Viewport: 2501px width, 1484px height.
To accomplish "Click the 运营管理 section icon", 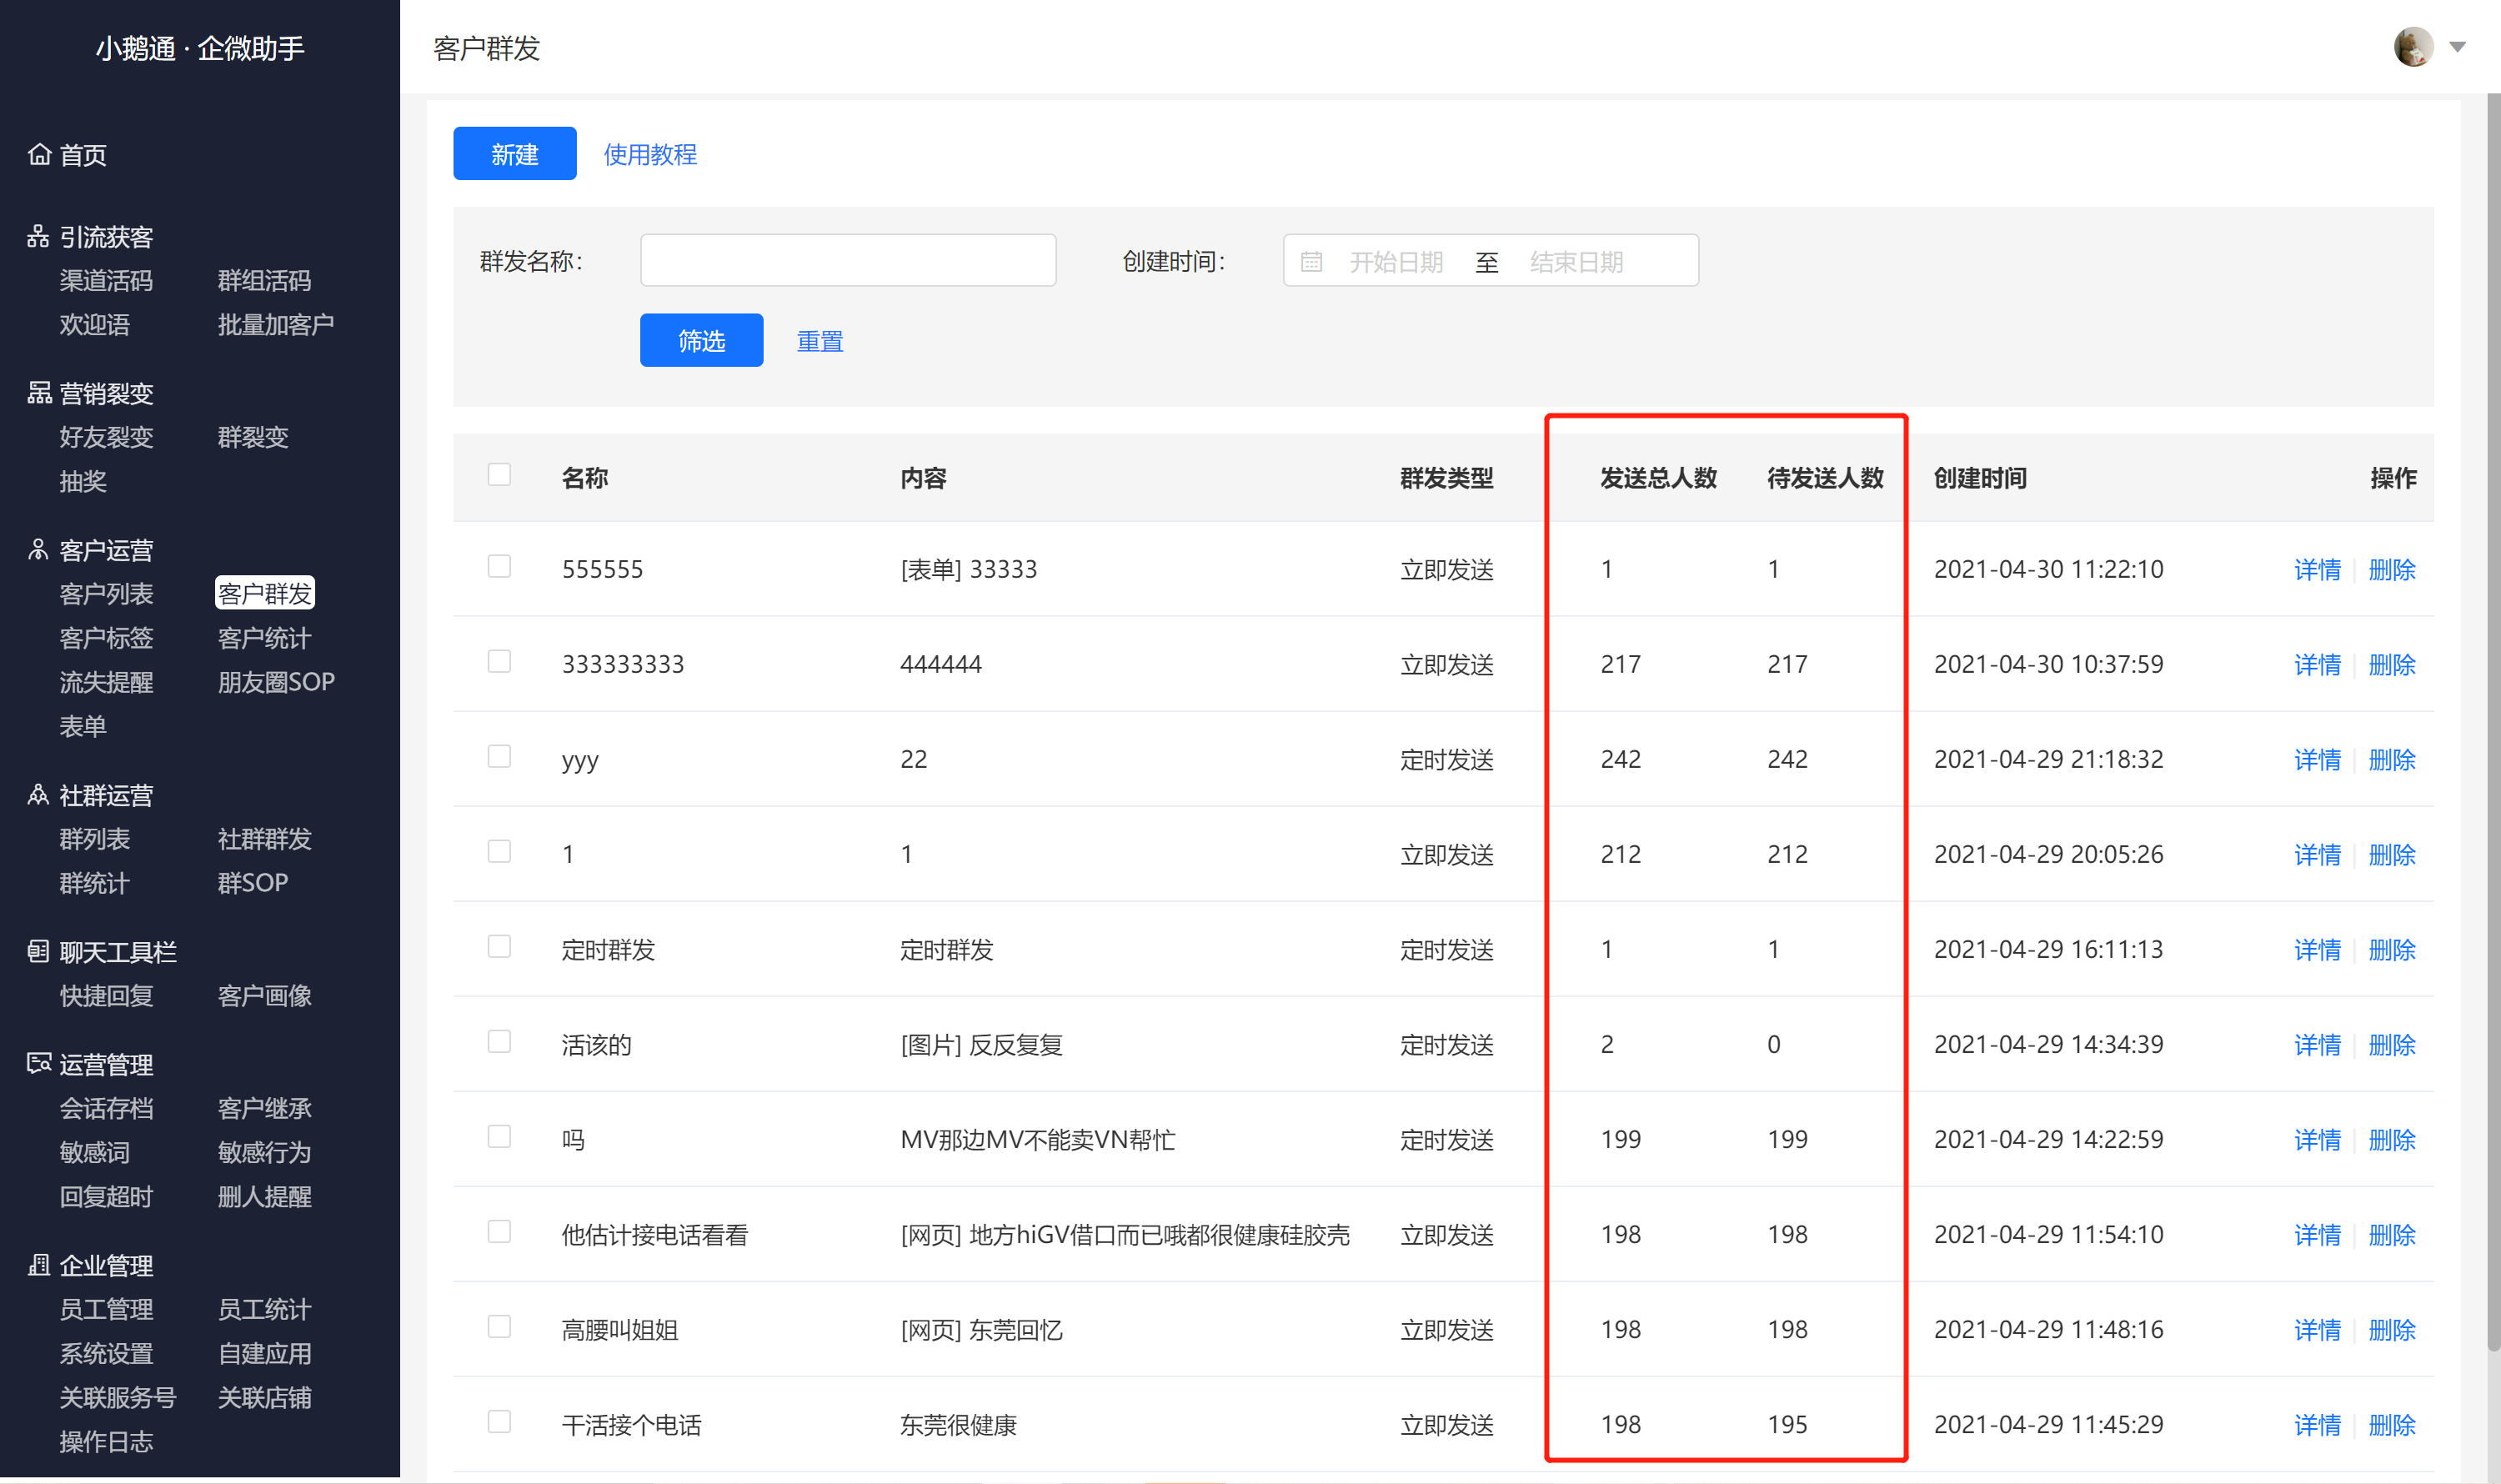I will tap(39, 1063).
